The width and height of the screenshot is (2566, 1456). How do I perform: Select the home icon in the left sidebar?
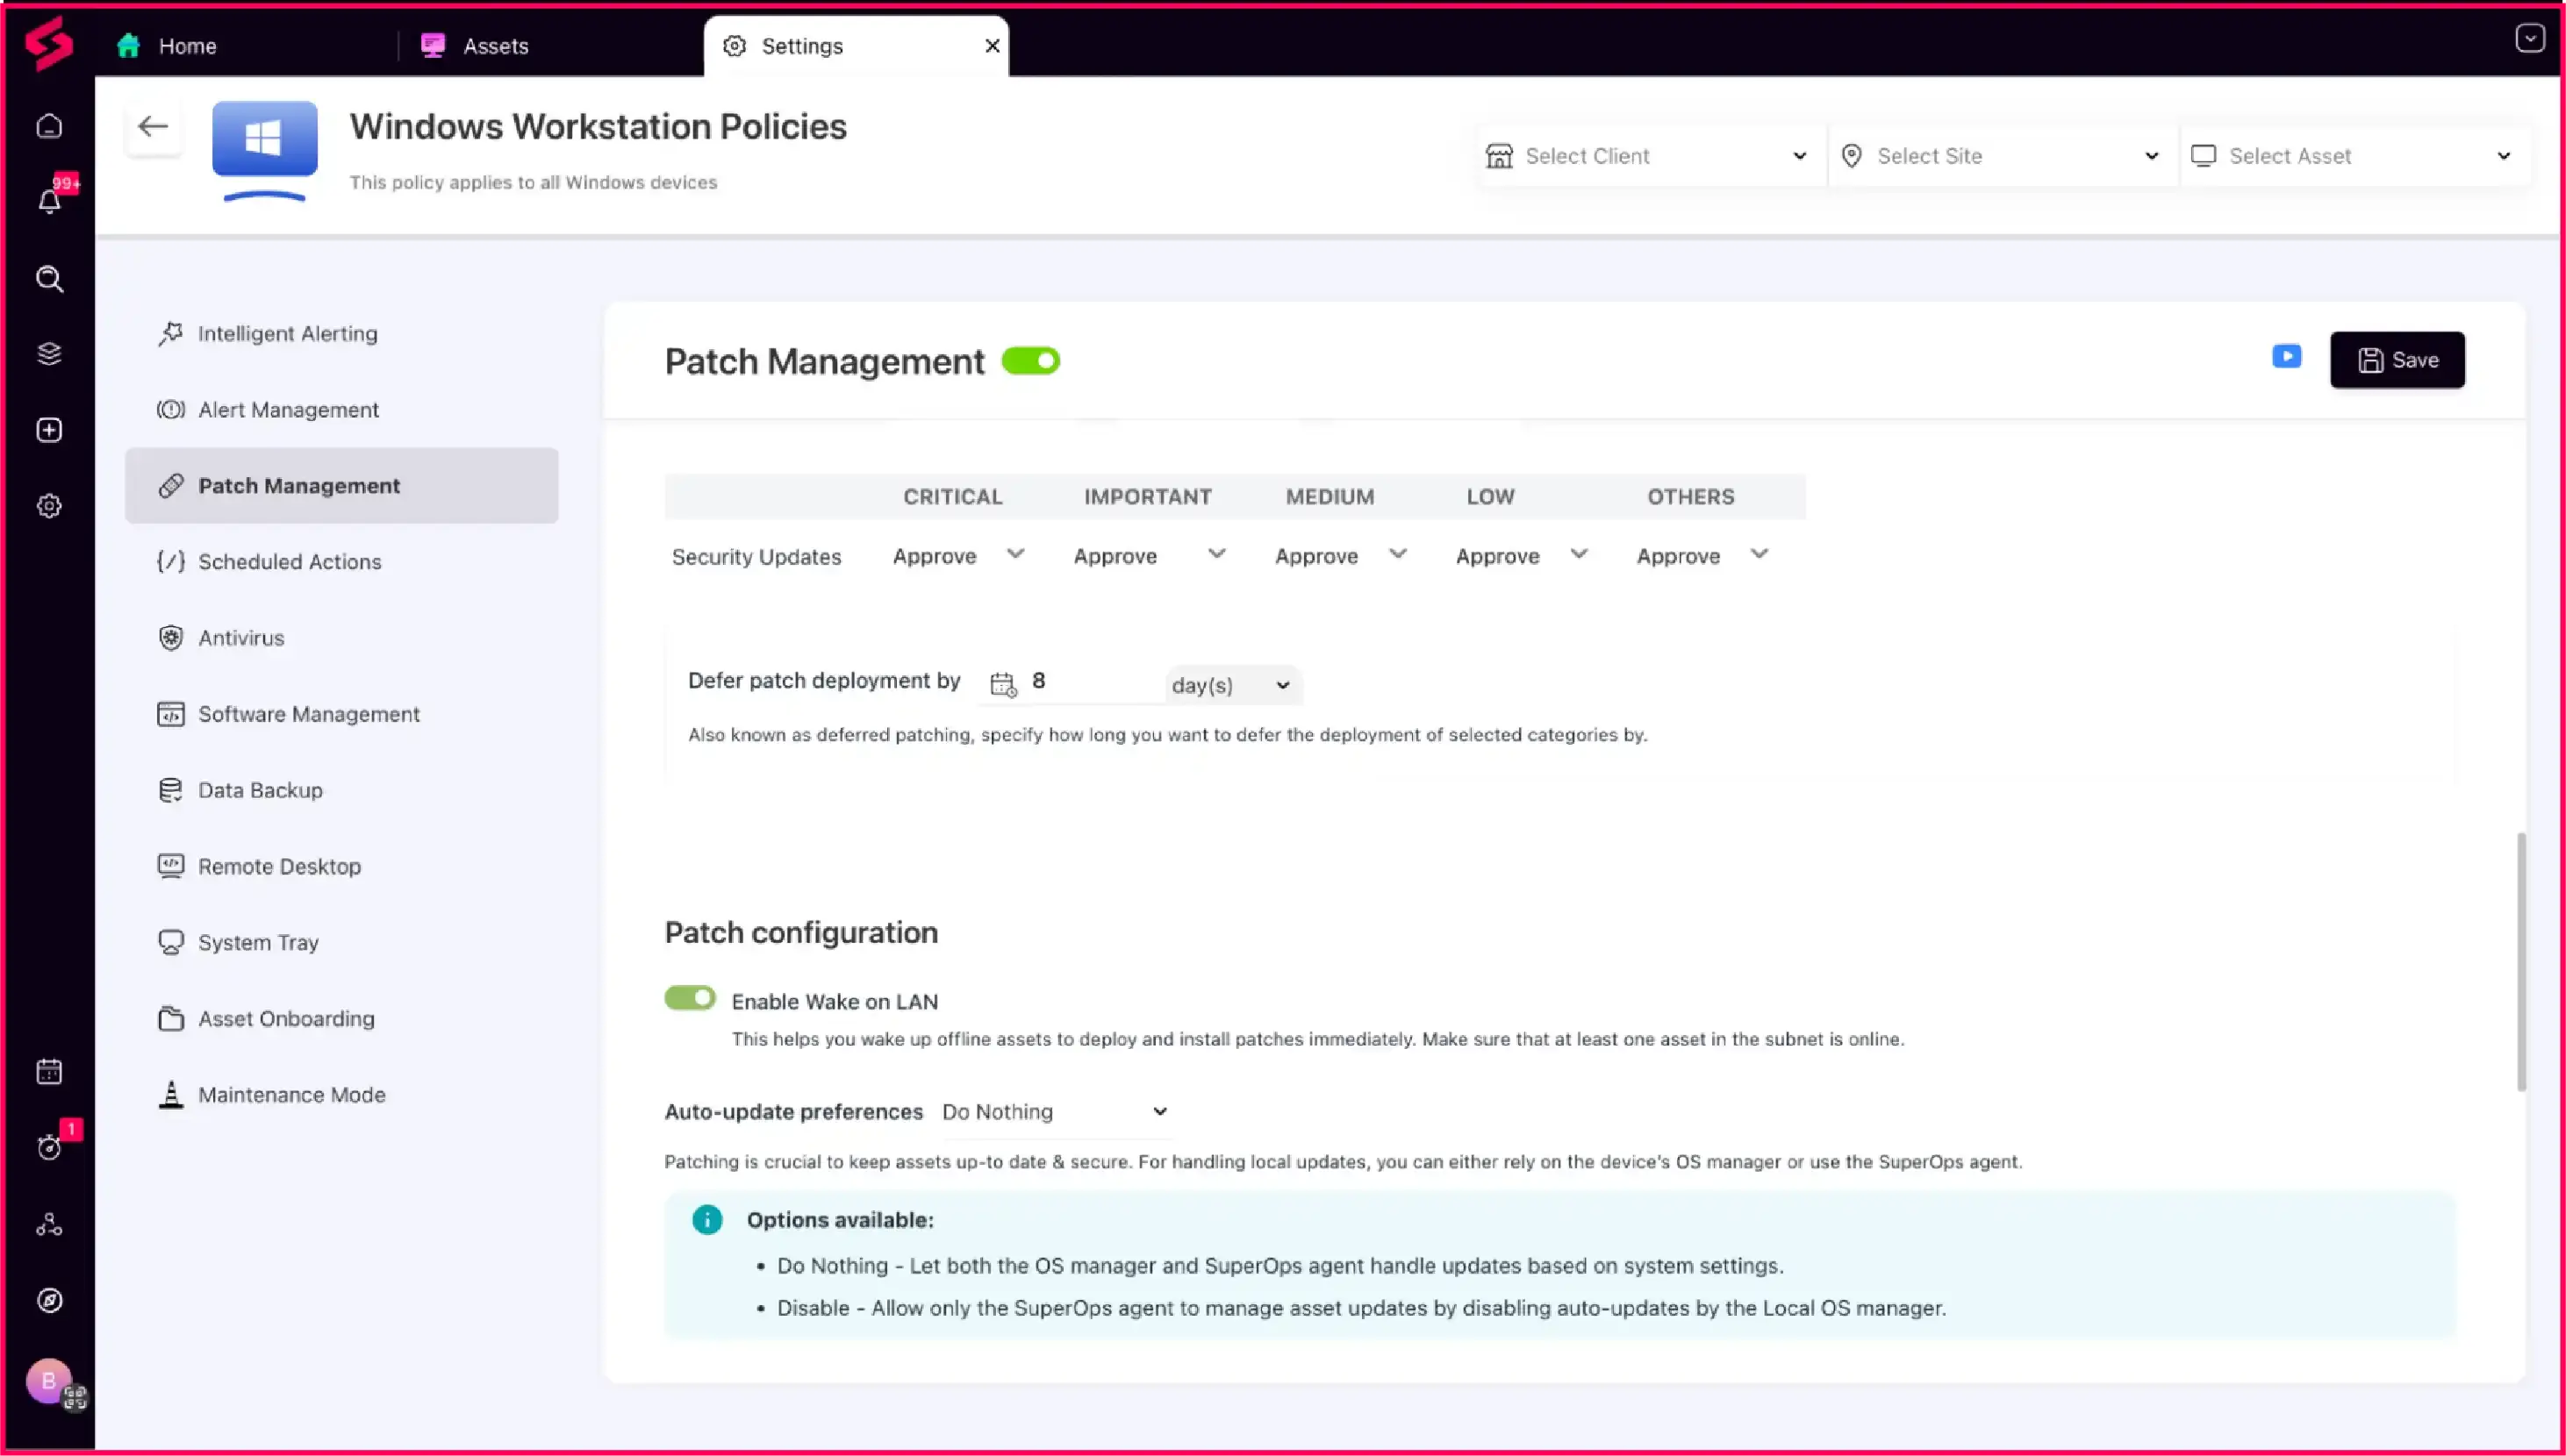pos(49,126)
